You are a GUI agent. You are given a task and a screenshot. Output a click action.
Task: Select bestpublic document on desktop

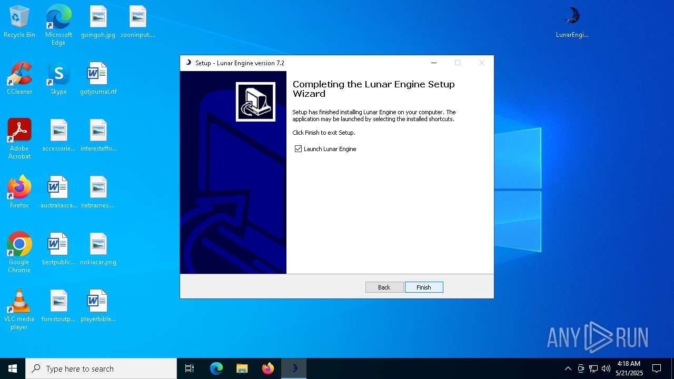pos(58,250)
